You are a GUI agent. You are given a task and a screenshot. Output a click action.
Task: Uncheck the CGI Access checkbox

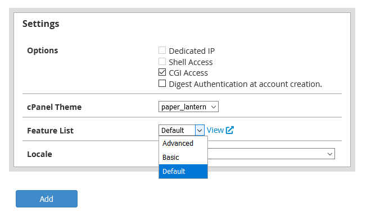click(x=162, y=72)
